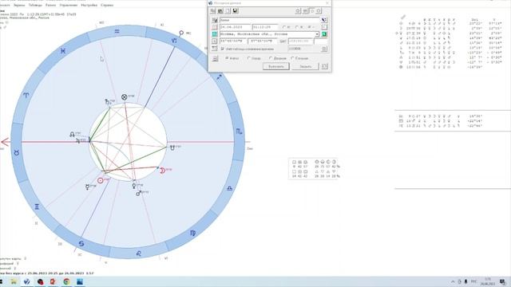
Task: Click the MC marker circle above Capricorn
Action: click(x=181, y=33)
